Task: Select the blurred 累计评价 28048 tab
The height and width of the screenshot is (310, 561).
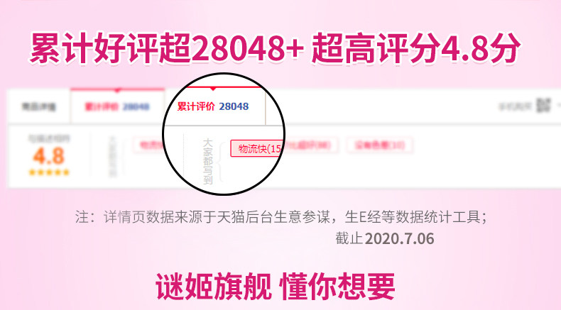Action: tap(117, 106)
